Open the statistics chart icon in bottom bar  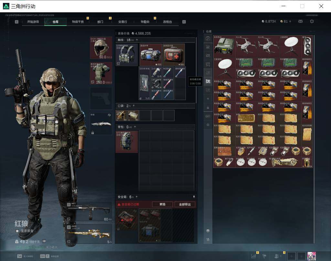tap(253, 256)
